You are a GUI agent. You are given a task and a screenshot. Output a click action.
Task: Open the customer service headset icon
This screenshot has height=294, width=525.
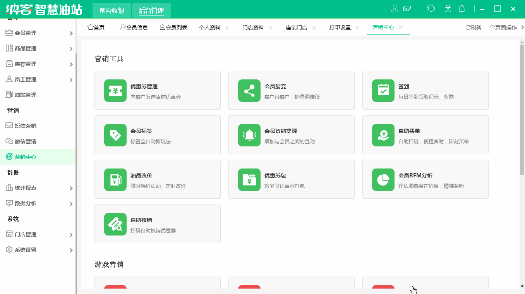point(430,8)
